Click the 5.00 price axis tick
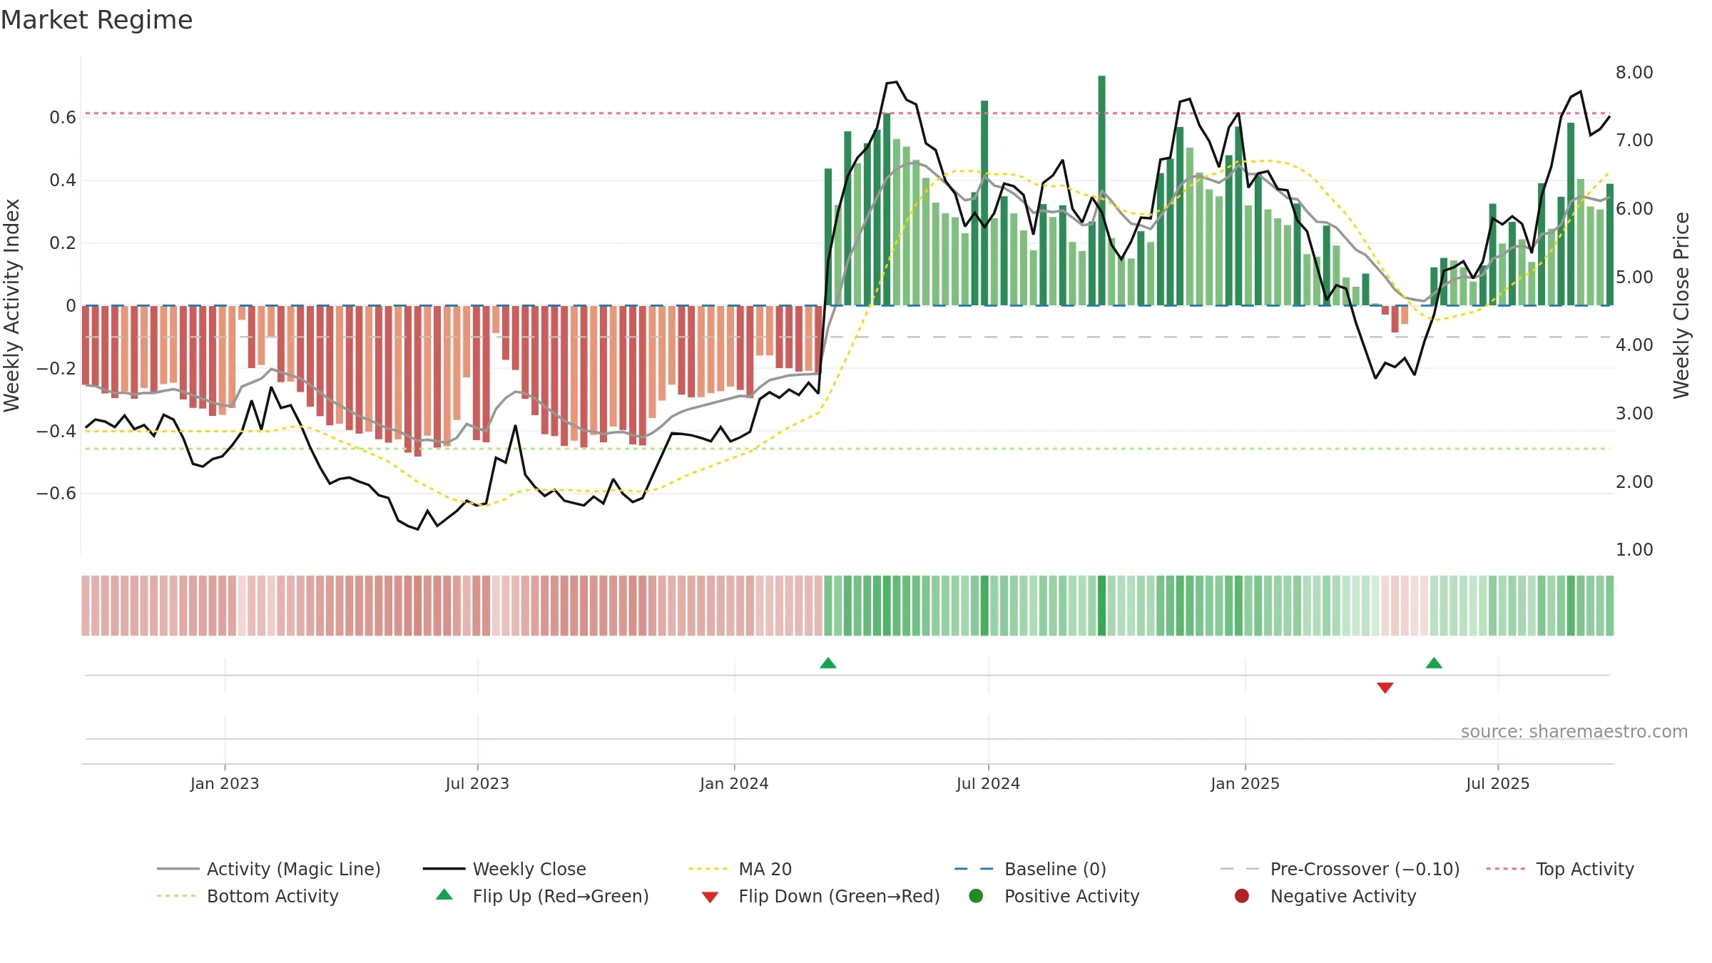 (1634, 277)
